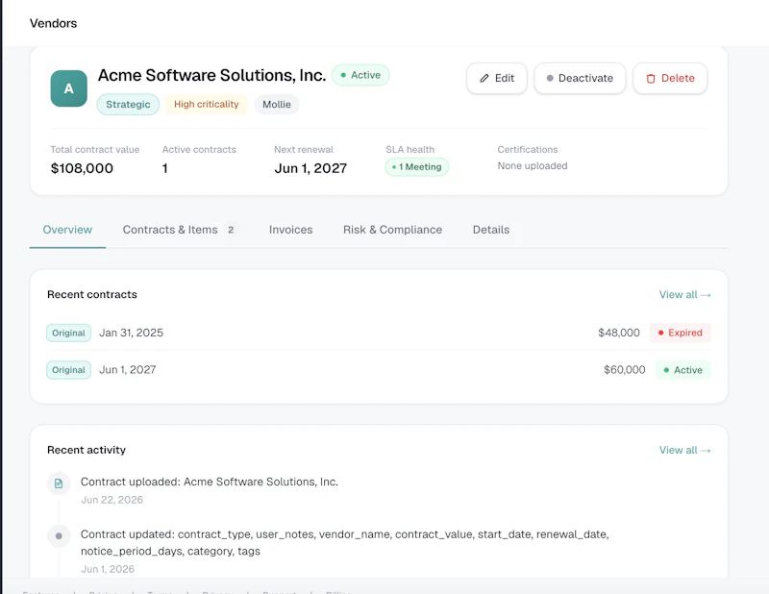Click the High criticality tag
The height and width of the screenshot is (594, 769).
207,104
